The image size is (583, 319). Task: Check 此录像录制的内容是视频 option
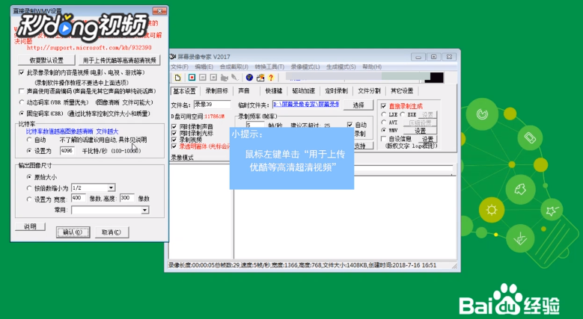pos(22,72)
